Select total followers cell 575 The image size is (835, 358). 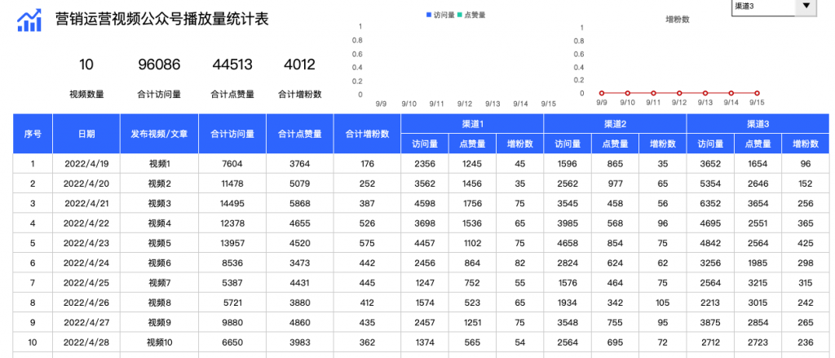(x=368, y=243)
